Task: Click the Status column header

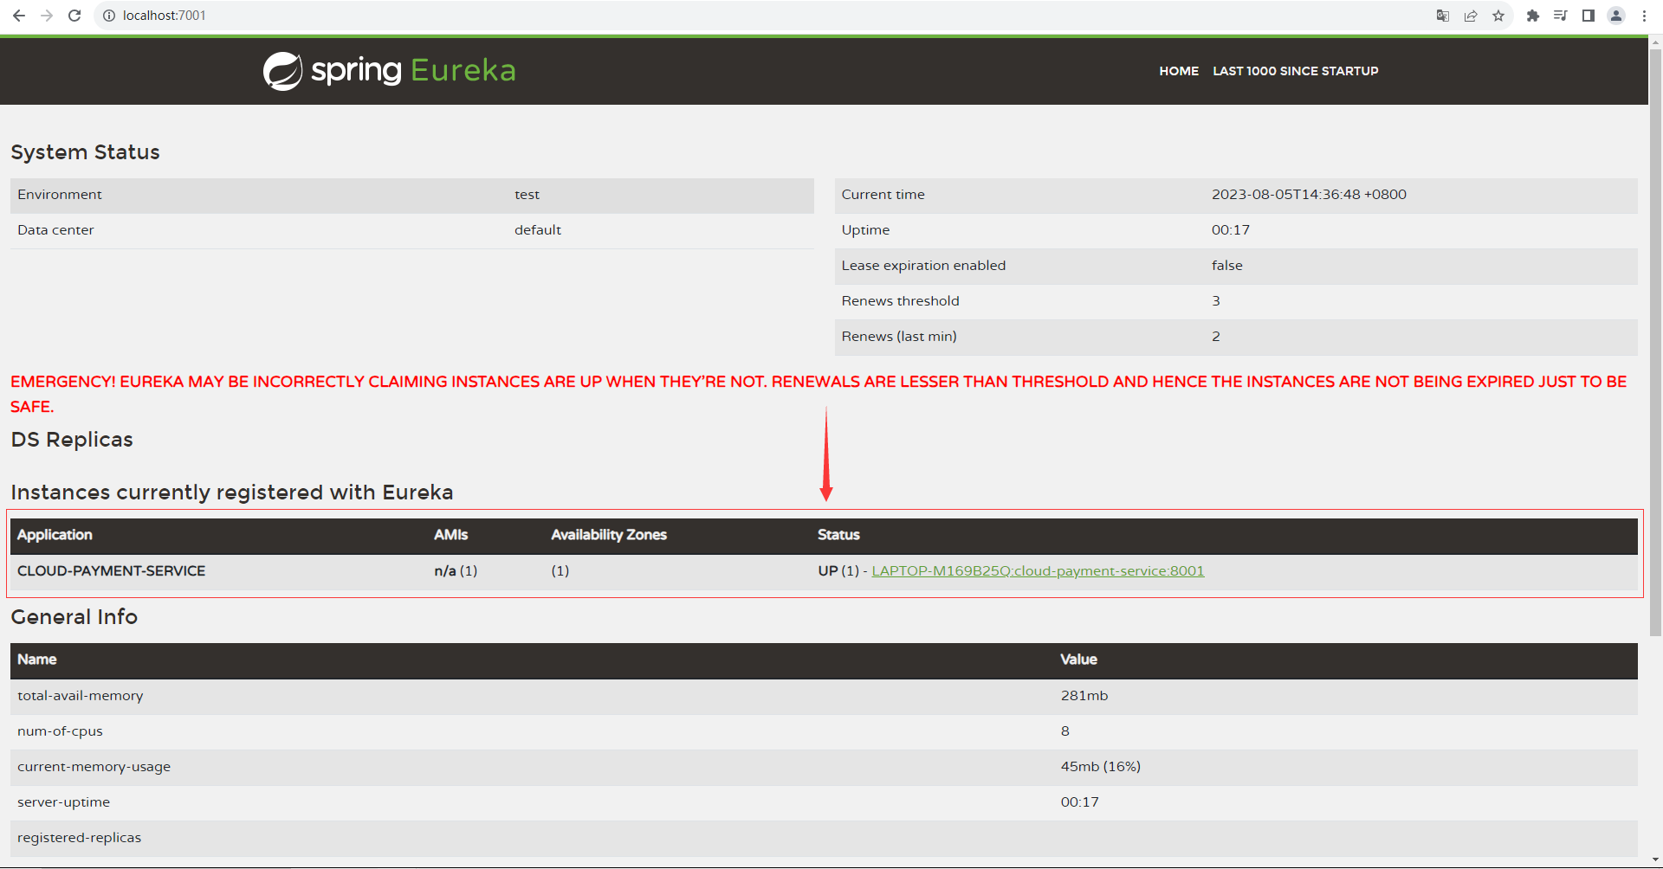Action: click(838, 535)
